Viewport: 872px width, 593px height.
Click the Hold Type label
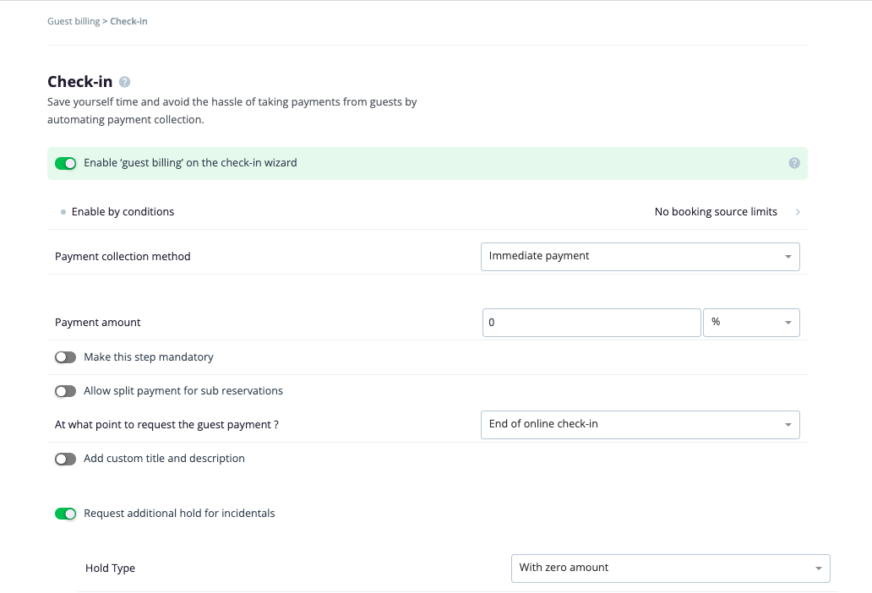coord(110,568)
